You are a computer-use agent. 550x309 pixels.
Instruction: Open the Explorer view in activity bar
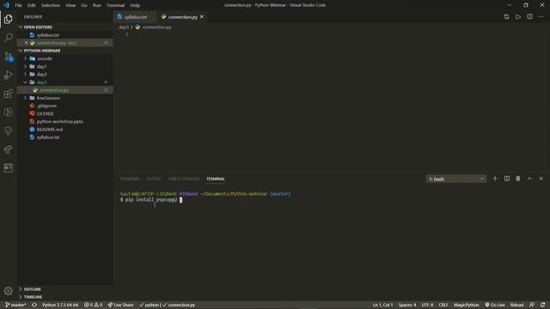click(8, 19)
